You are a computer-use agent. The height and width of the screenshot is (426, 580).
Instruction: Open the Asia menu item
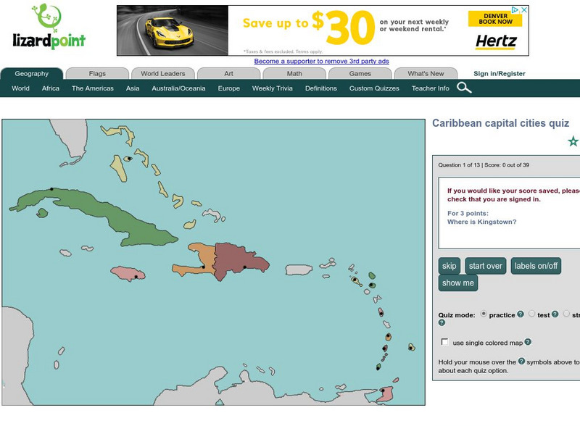(x=133, y=88)
